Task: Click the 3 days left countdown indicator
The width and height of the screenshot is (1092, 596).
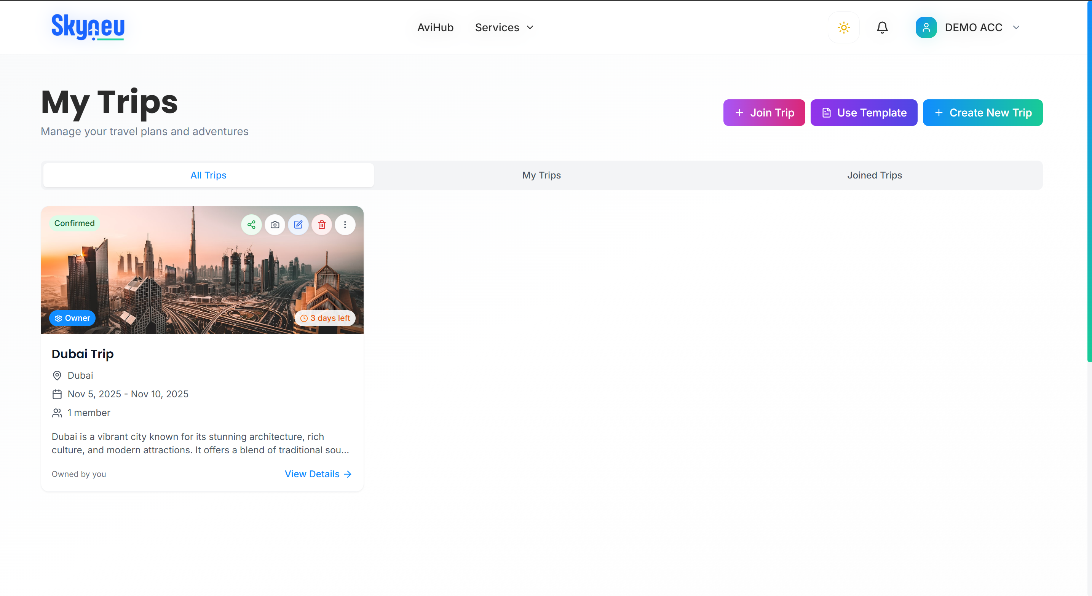Action: (x=325, y=318)
